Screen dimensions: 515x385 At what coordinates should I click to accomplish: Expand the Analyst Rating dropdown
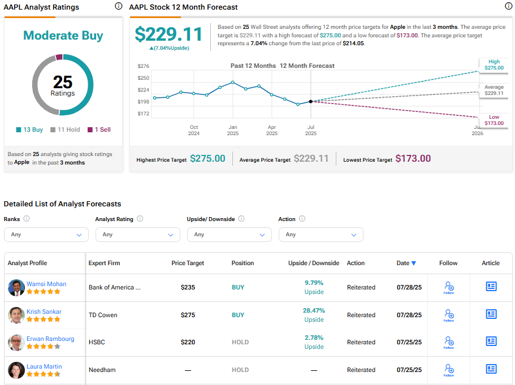(x=138, y=235)
